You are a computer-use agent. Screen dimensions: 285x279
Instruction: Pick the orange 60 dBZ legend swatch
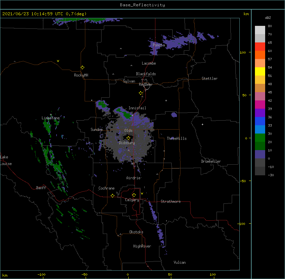260,55
